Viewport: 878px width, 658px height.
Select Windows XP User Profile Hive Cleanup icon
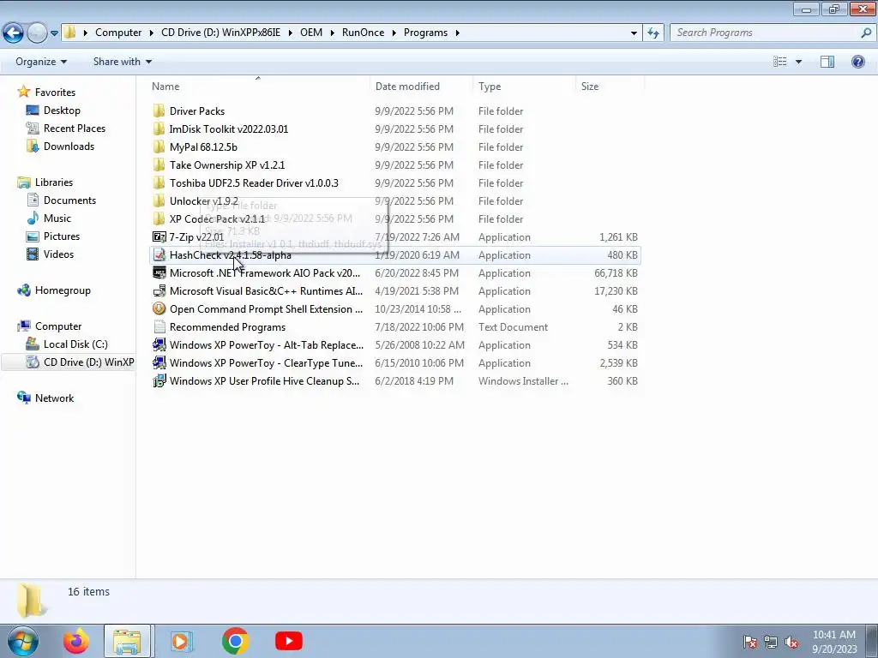[159, 380]
